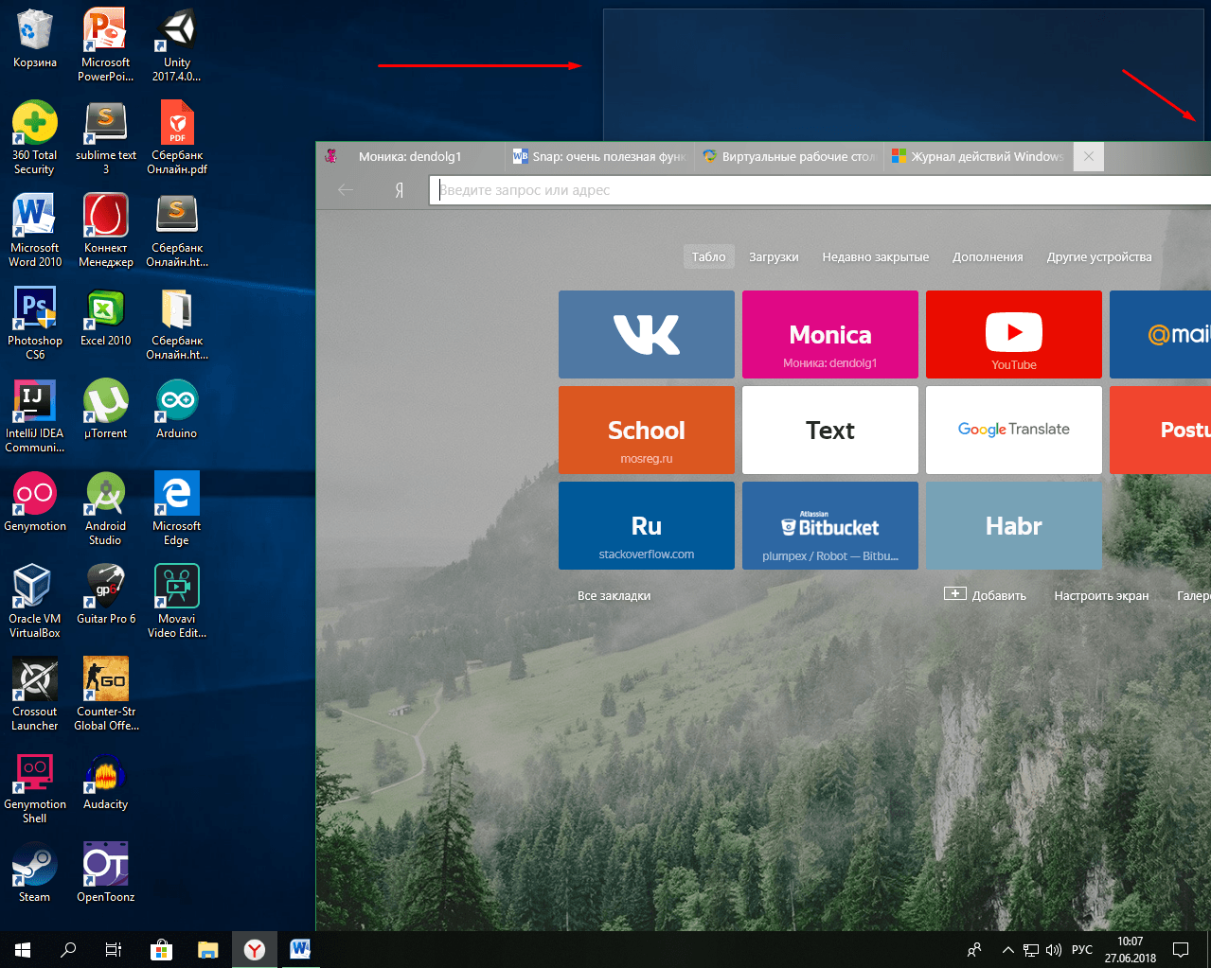The width and height of the screenshot is (1211, 968).
Task: Open the Недавно закрытые section
Action: tap(875, 256)
